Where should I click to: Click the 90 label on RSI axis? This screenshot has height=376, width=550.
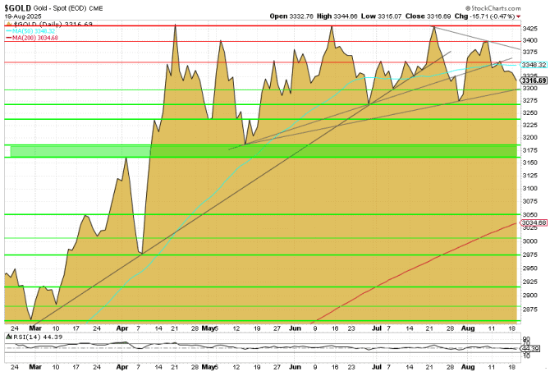point(526,339)
